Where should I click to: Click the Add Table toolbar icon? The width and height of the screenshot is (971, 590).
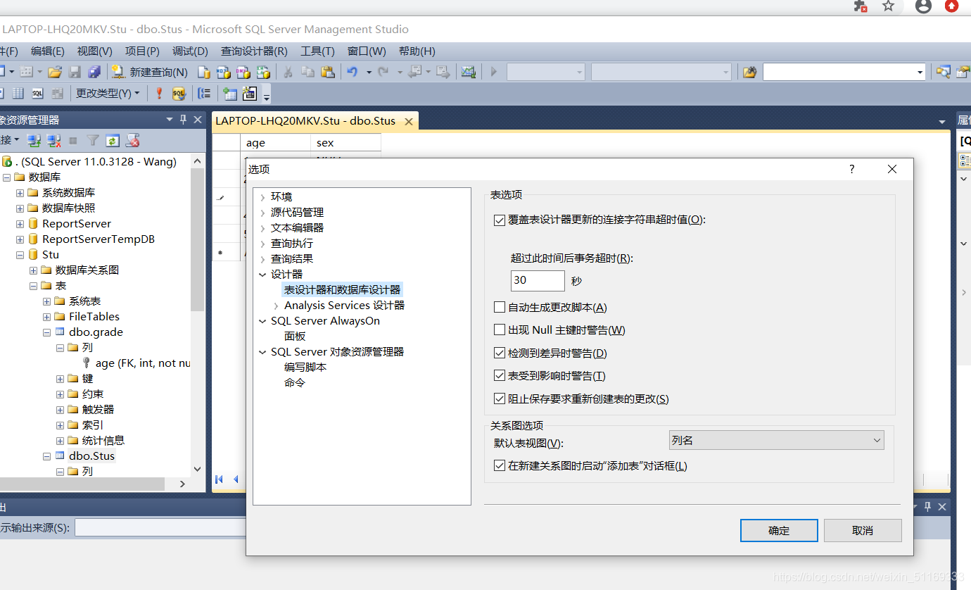pyautogui.click(x=229, y=93)
